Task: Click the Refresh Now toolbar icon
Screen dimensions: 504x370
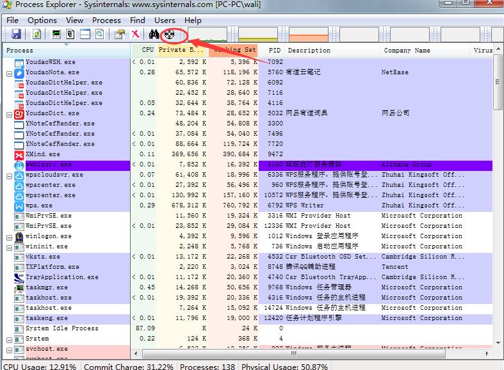Action: tap(37, 34)
